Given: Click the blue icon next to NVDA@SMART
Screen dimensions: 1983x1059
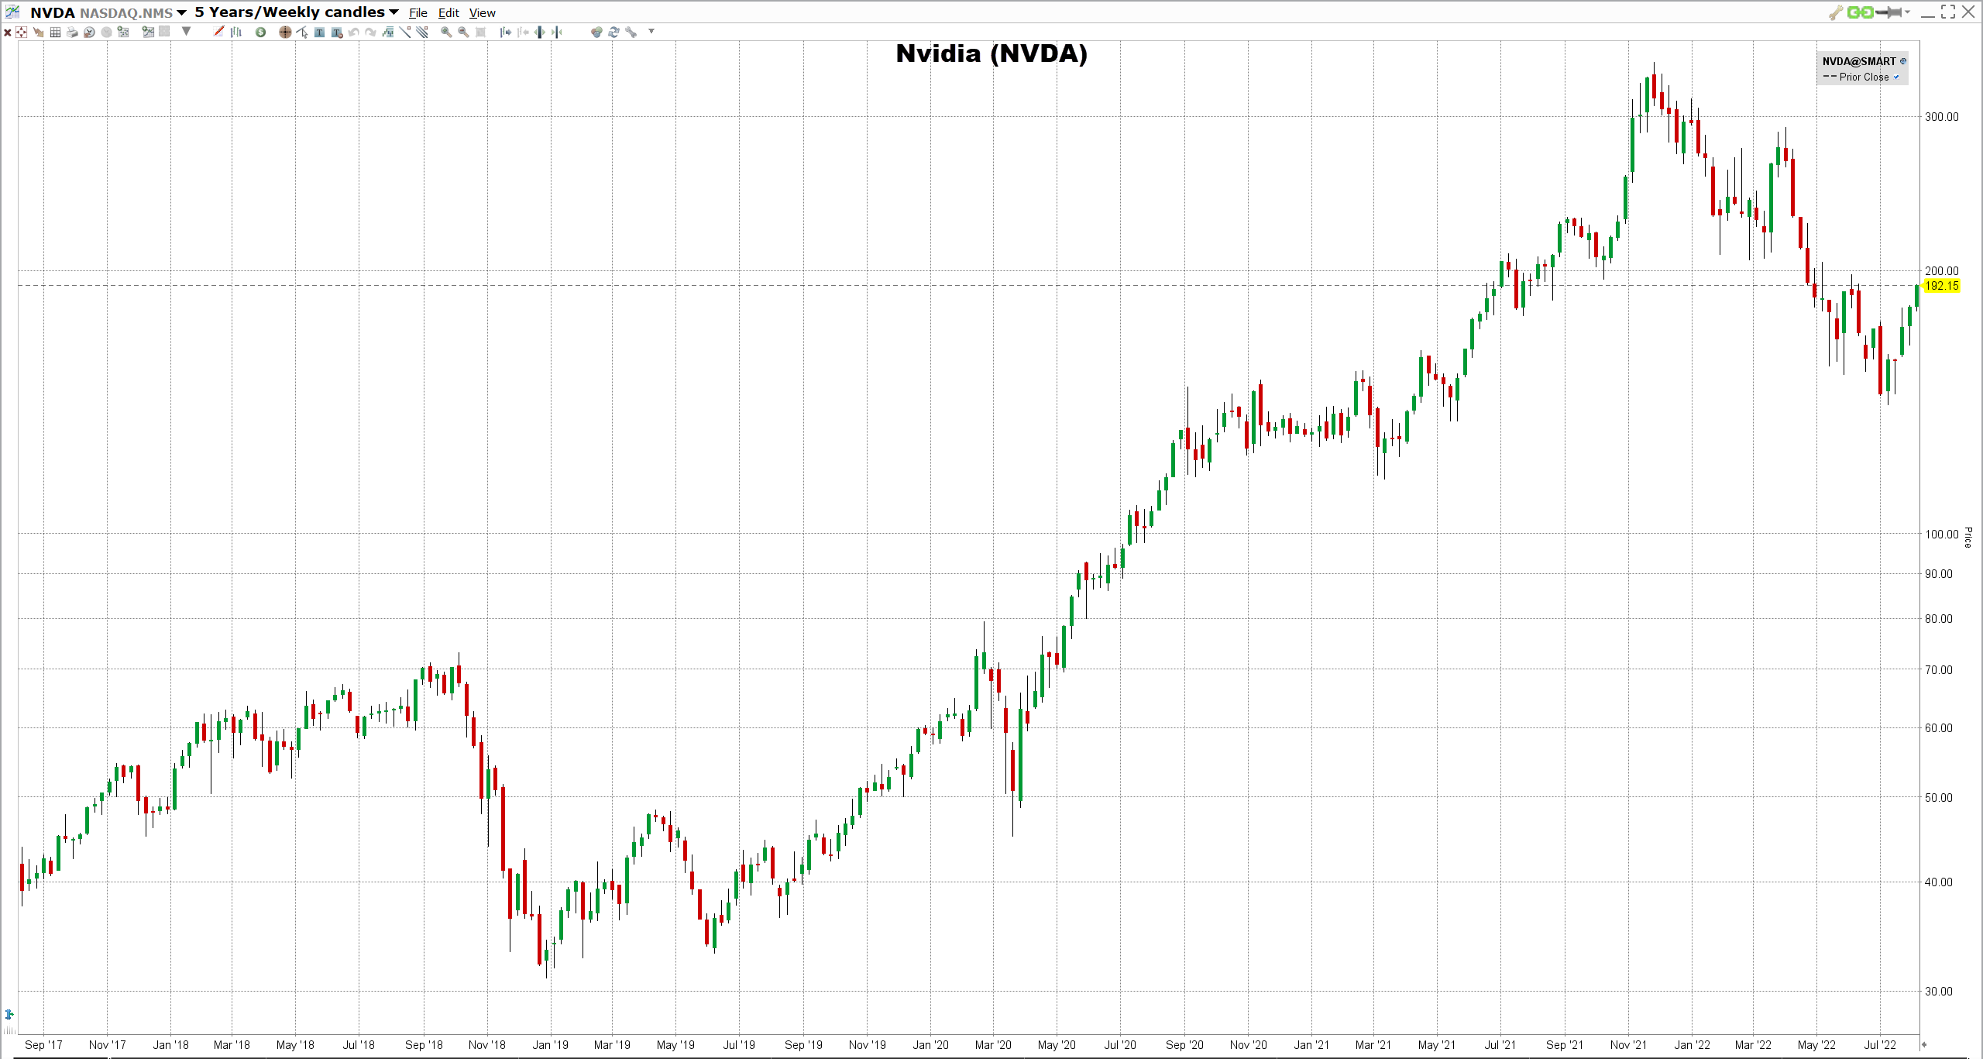Looking at the screenshot, I should click(x=1903, y=61).
